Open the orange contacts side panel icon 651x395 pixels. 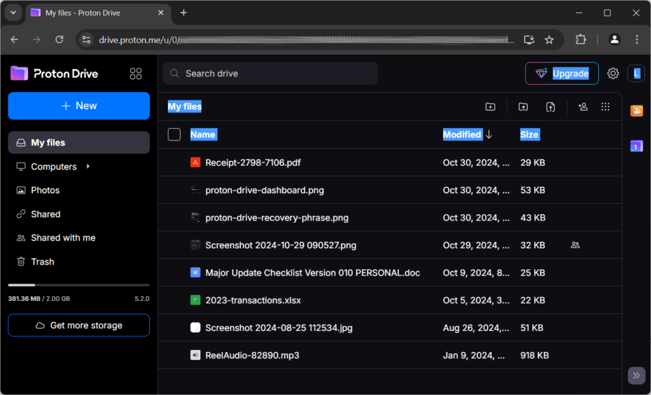(x=636, y=110)
